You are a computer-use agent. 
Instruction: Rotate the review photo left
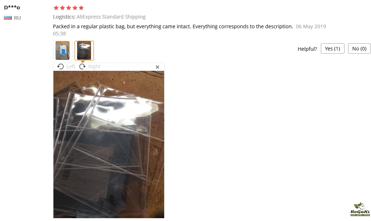(x=66, y=67)
